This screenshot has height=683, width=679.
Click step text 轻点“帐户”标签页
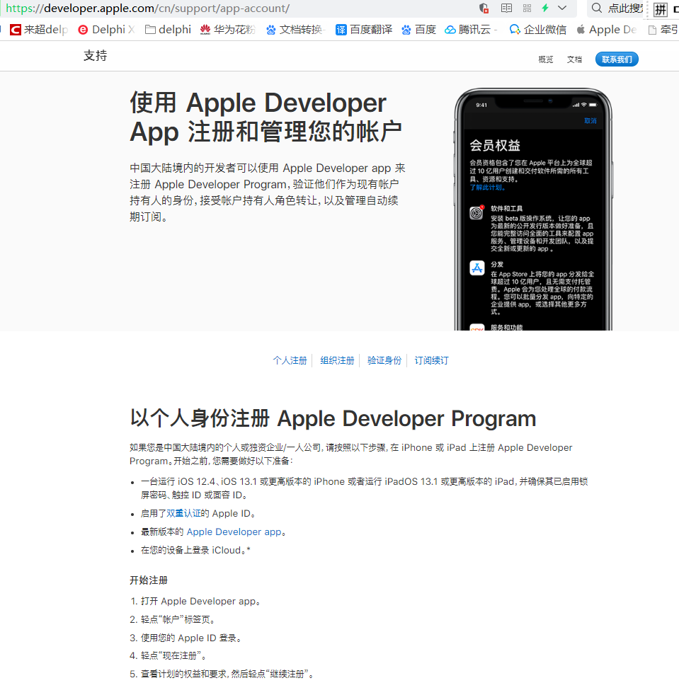tap(178, 619)
